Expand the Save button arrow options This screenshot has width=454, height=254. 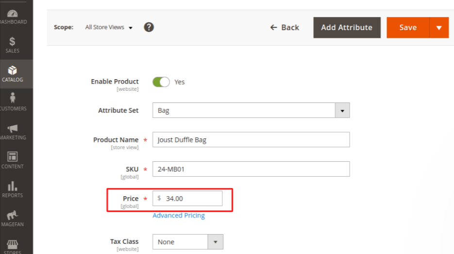point(439,28)
